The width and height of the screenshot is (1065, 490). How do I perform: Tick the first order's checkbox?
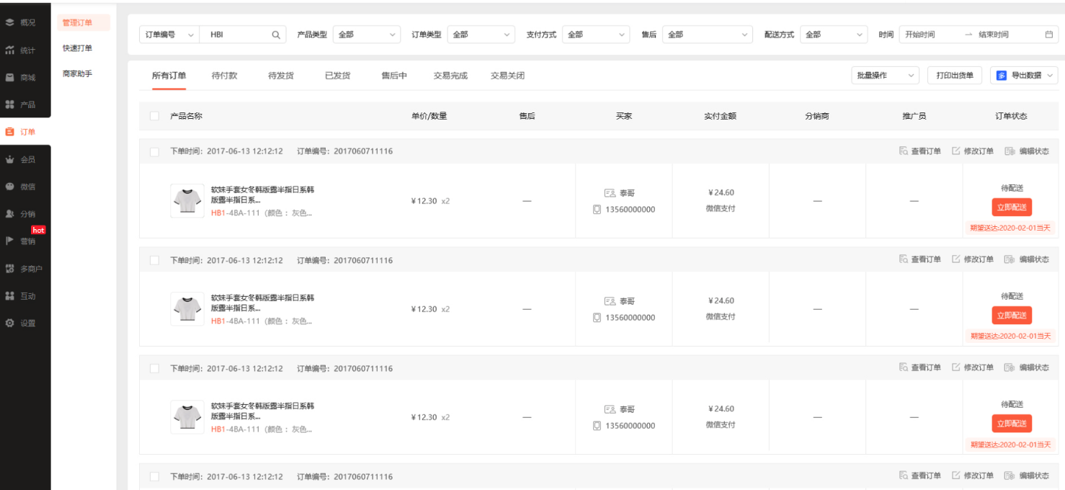click(x=154, y=151)
